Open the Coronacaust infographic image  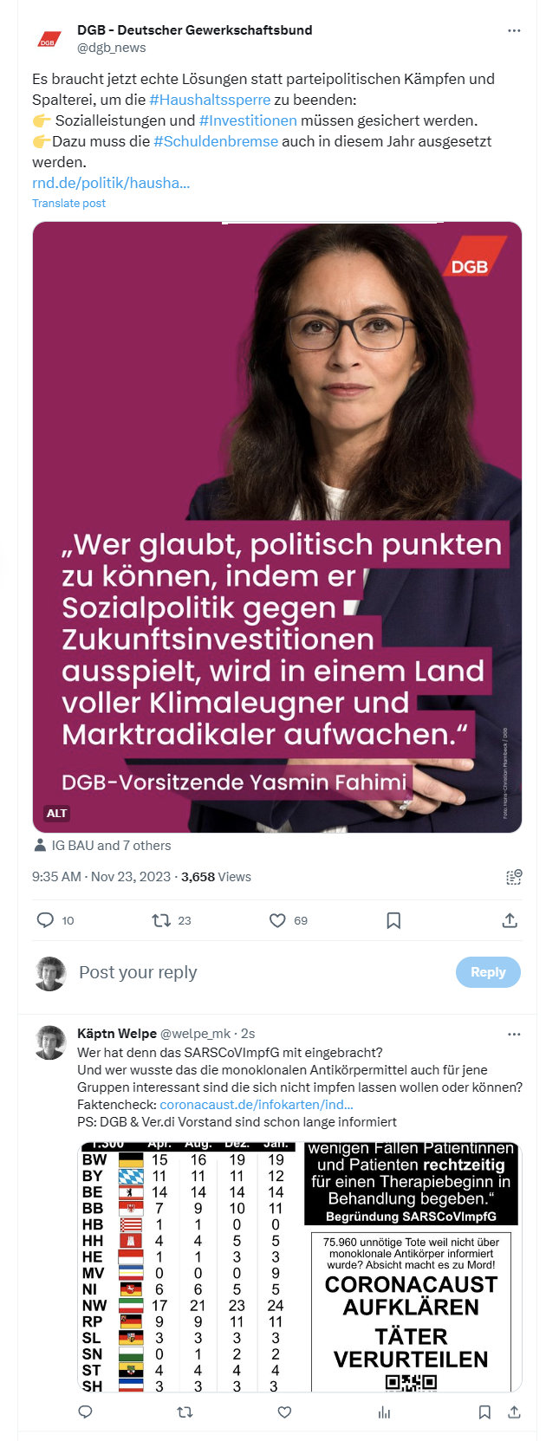click(299, 1267)
